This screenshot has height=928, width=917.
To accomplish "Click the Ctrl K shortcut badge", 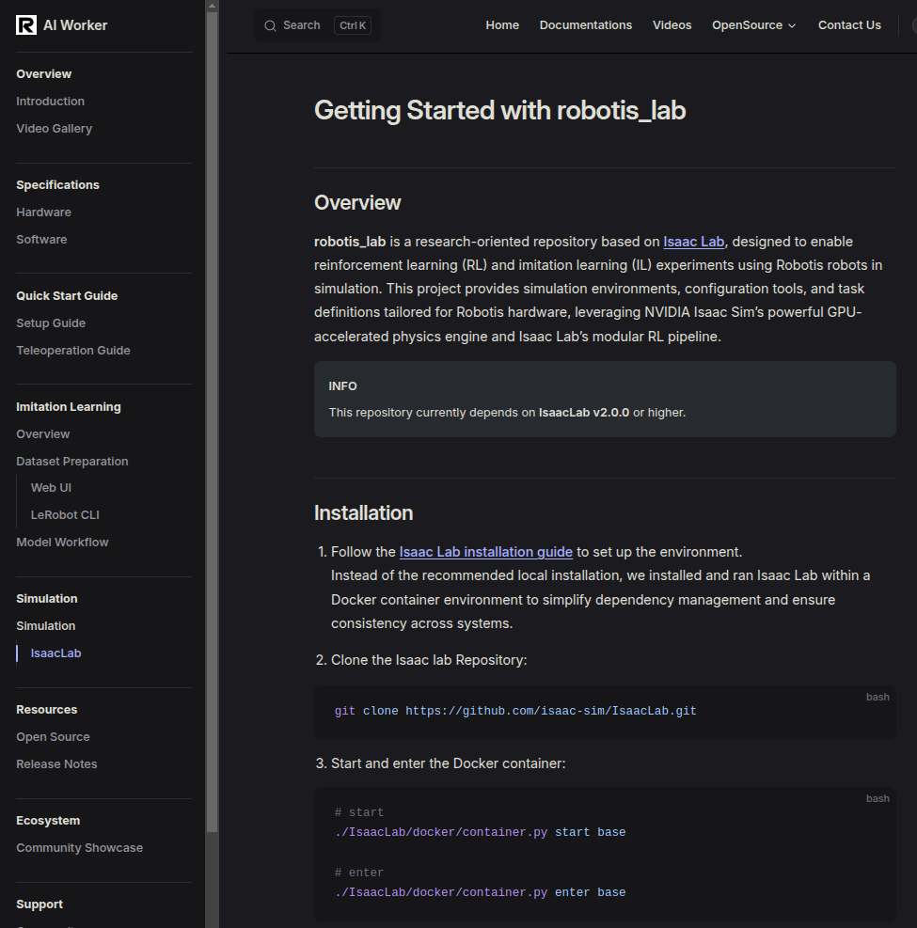I will tap(353, 25).
